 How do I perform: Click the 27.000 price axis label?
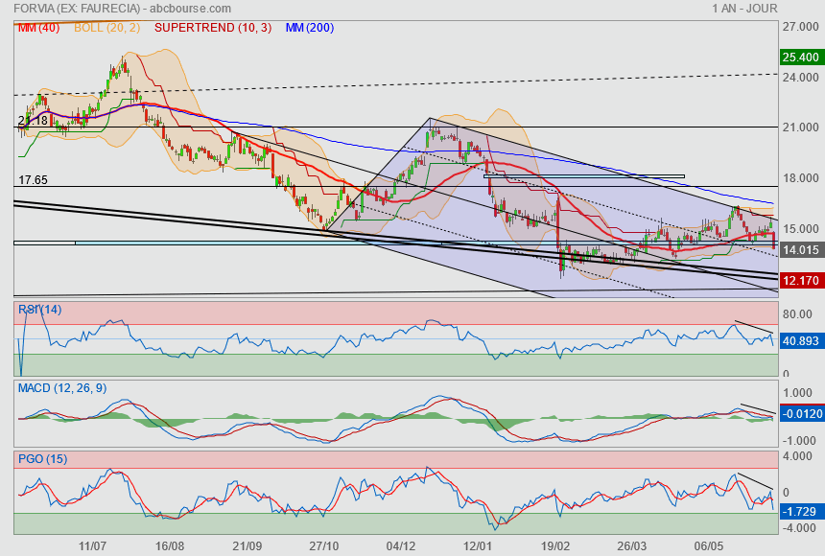coord(800,27)
